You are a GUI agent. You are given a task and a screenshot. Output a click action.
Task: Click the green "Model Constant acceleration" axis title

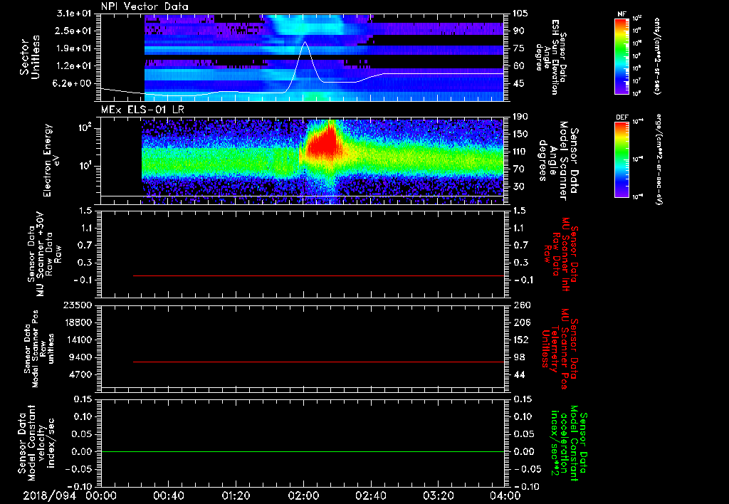coord(569,443)
